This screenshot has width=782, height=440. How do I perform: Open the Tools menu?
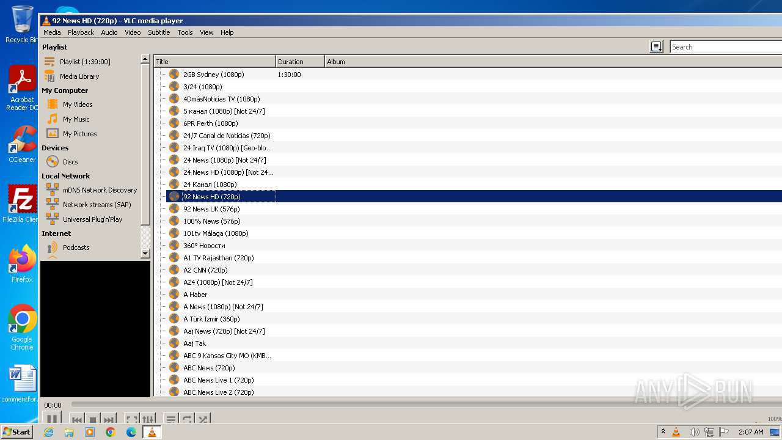(x=185, y=32)
